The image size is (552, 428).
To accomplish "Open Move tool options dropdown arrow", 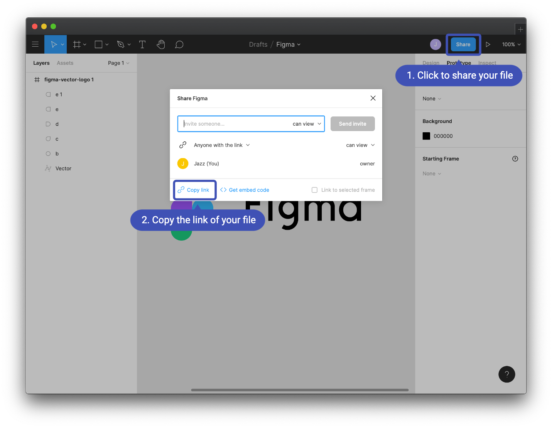I will [x=62, y=45].
